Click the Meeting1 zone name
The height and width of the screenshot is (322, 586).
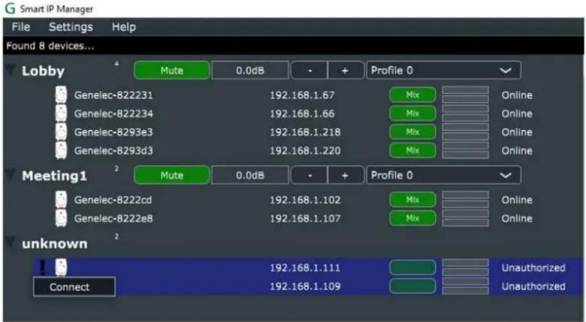pyautogui.click(x=55, y=176)
